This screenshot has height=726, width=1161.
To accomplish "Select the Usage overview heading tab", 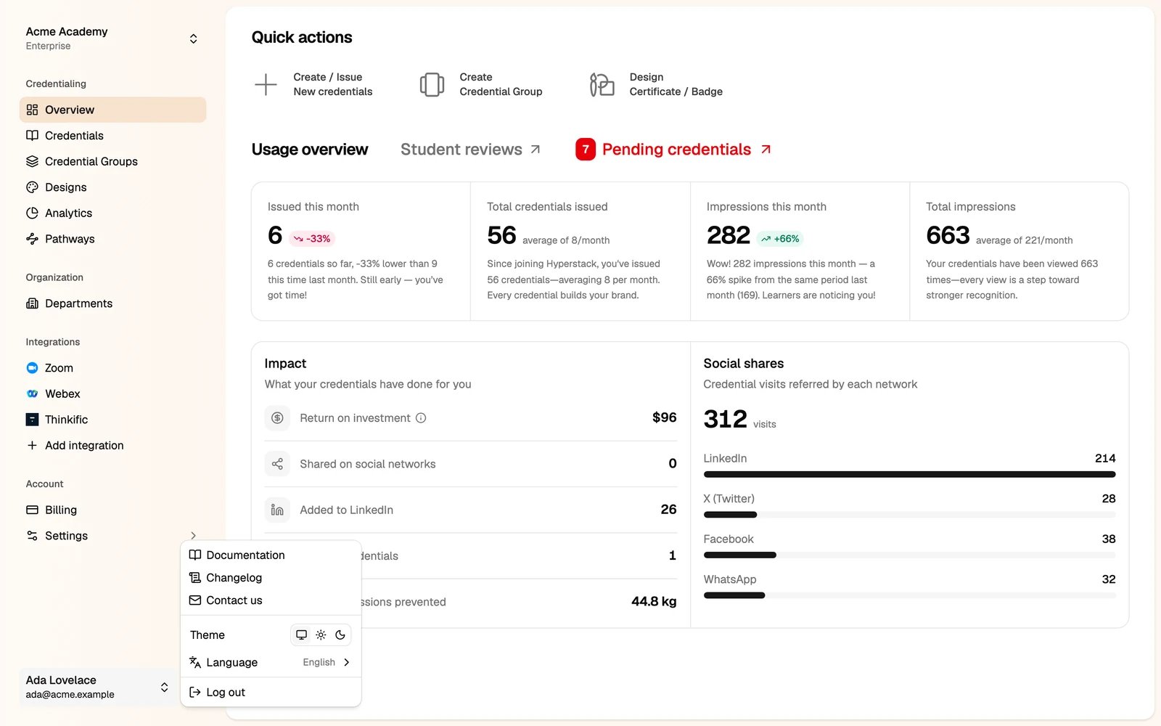I will pyautogui.click(x=310, y=150).
